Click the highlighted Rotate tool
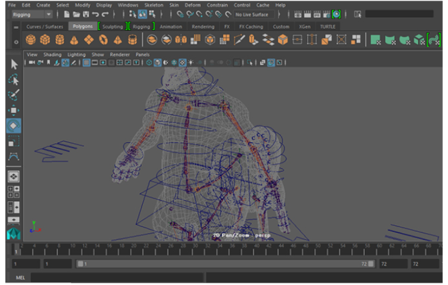The width and height of the screenshot is (448, 285). pyautogui.click(x=13, y=126)
